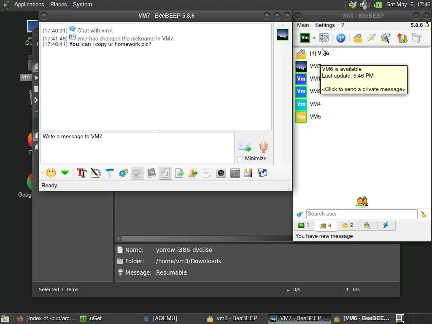Select the VM1 user row avatar

pos(301,79)
